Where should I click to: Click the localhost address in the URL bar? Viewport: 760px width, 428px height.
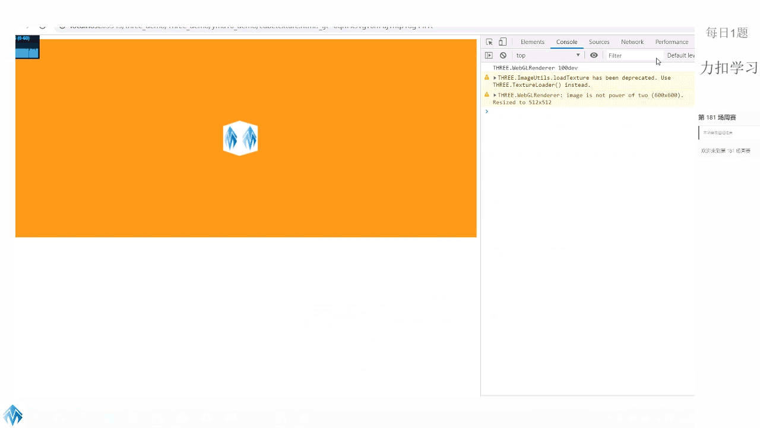(251, 26)
